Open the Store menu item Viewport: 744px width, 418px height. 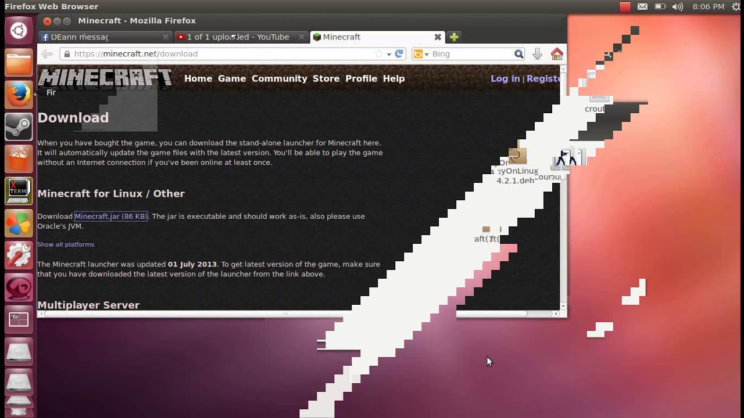(x=326, y=78)
